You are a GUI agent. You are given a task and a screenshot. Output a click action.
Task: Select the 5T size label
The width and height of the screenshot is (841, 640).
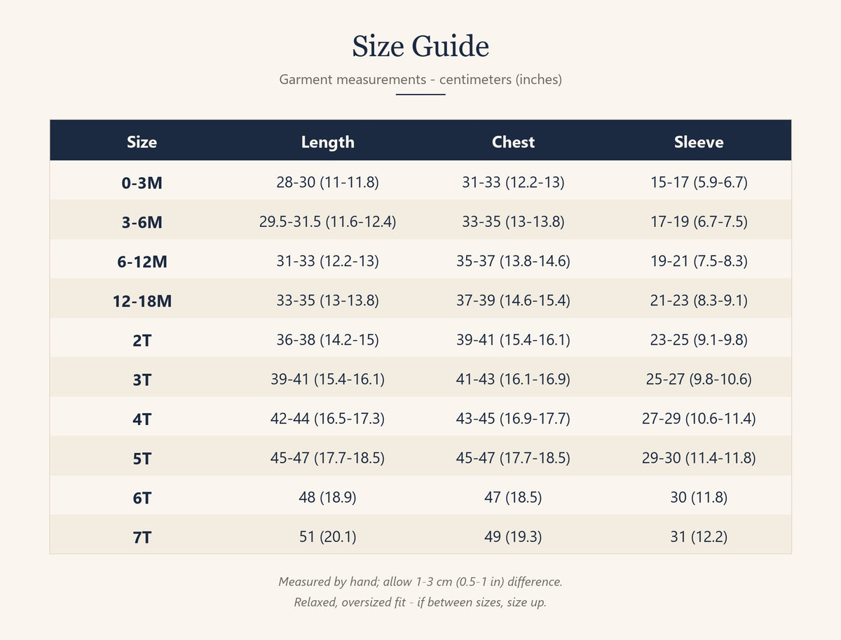click(142, 459)
